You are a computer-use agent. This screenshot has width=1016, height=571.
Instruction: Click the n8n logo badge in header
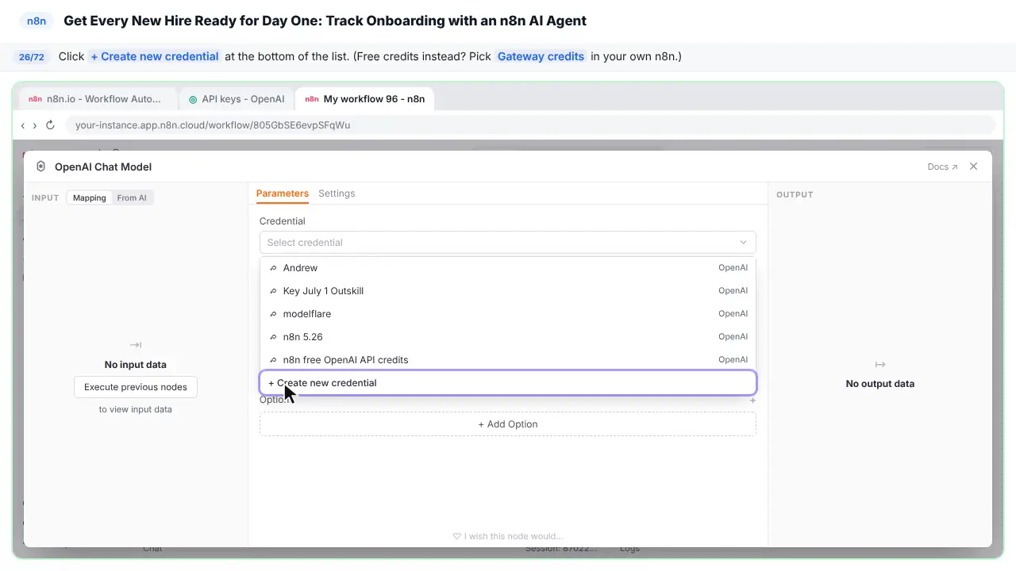point(37,21)
